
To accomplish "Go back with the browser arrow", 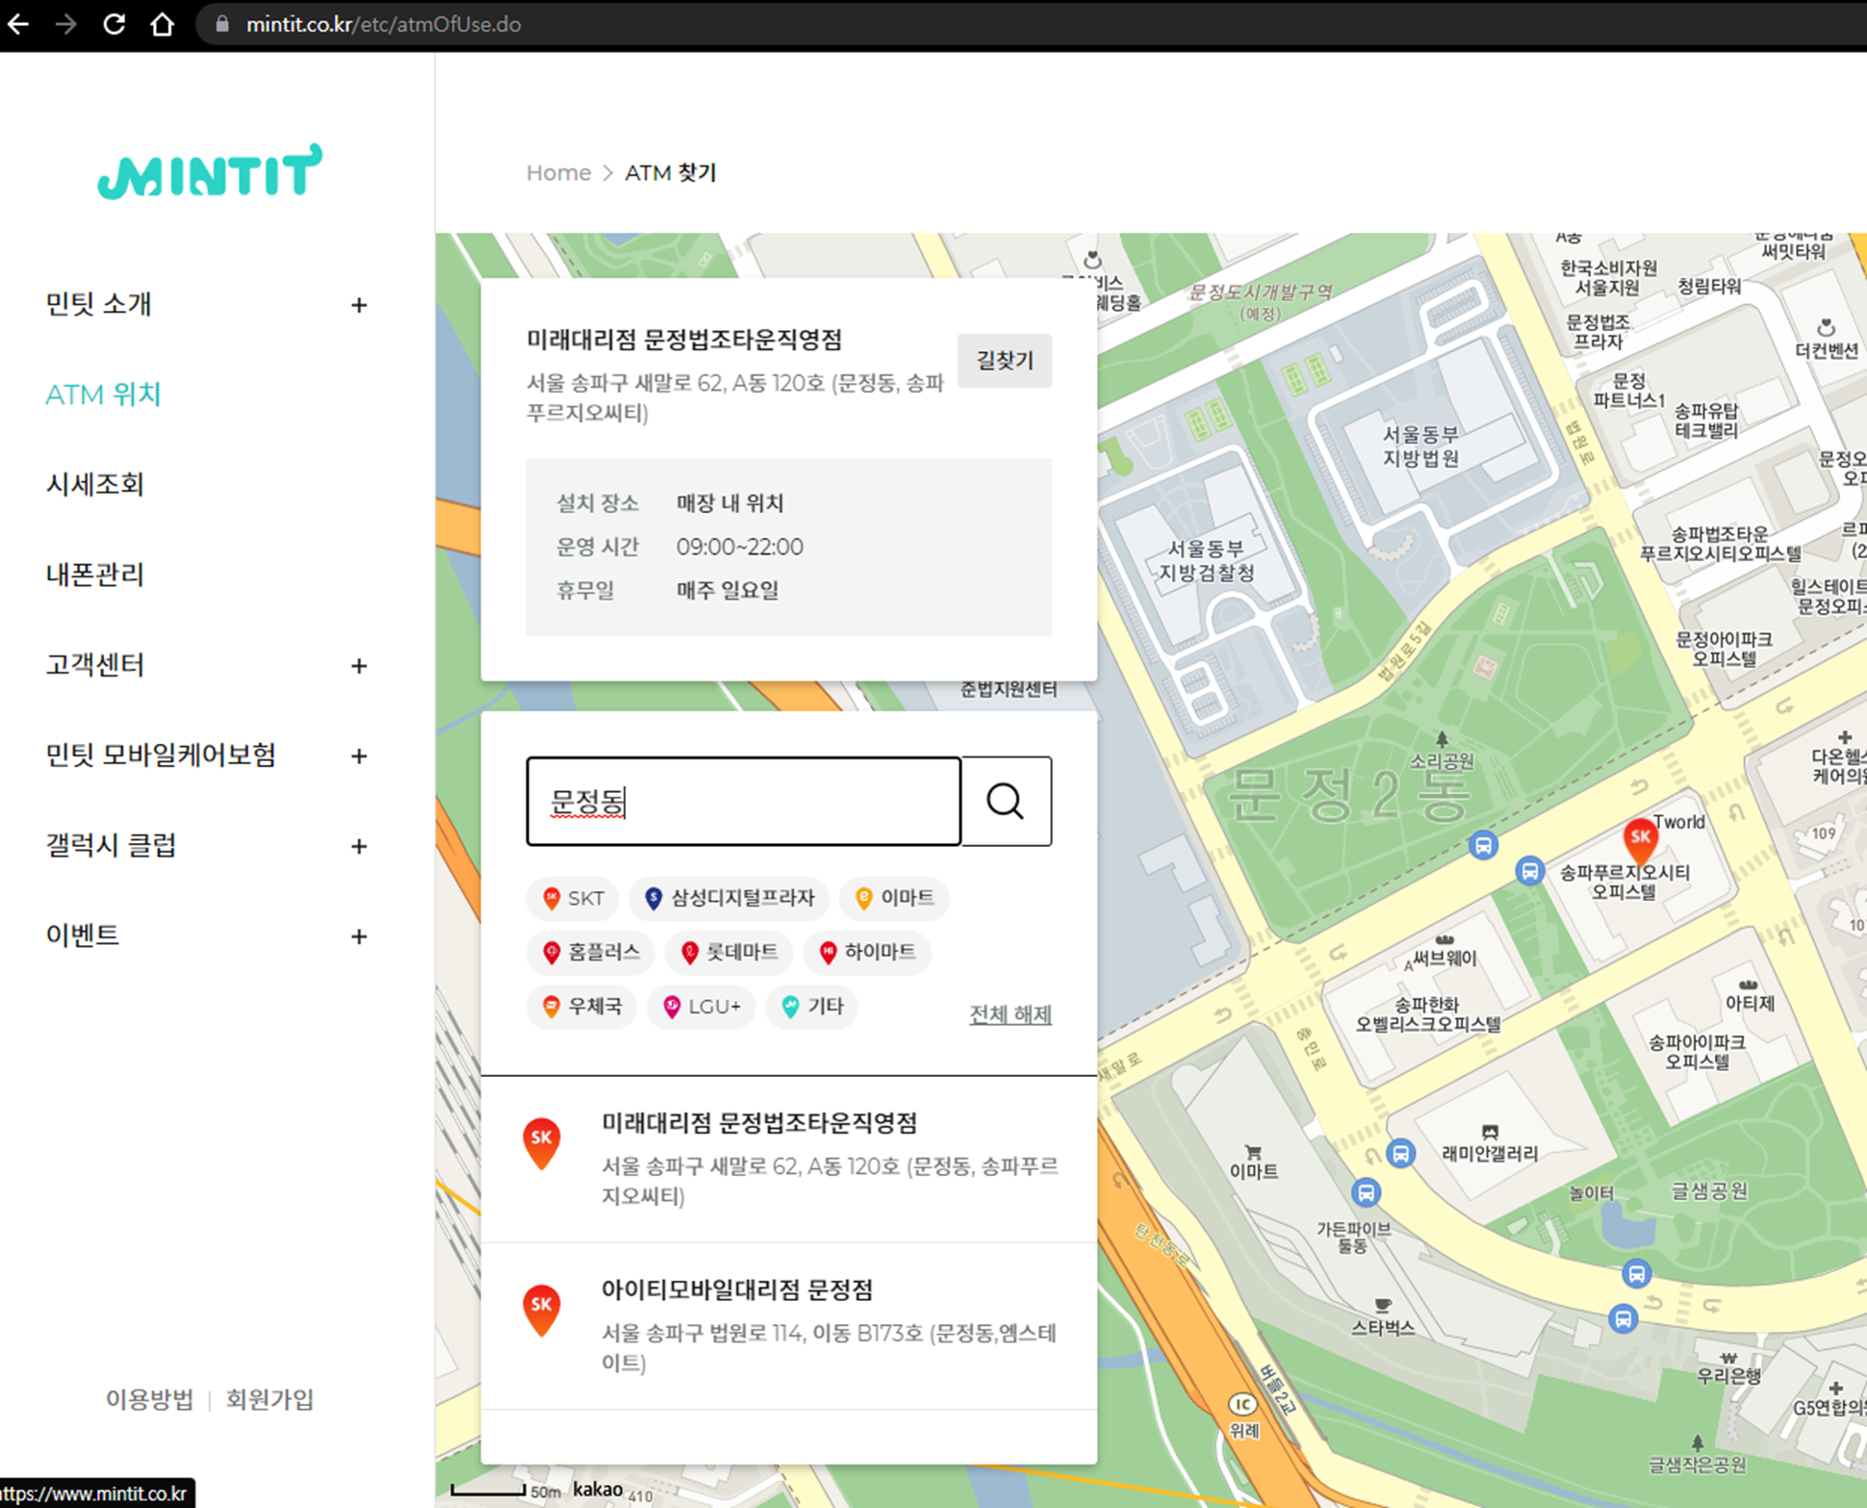I will coord(19,24).
